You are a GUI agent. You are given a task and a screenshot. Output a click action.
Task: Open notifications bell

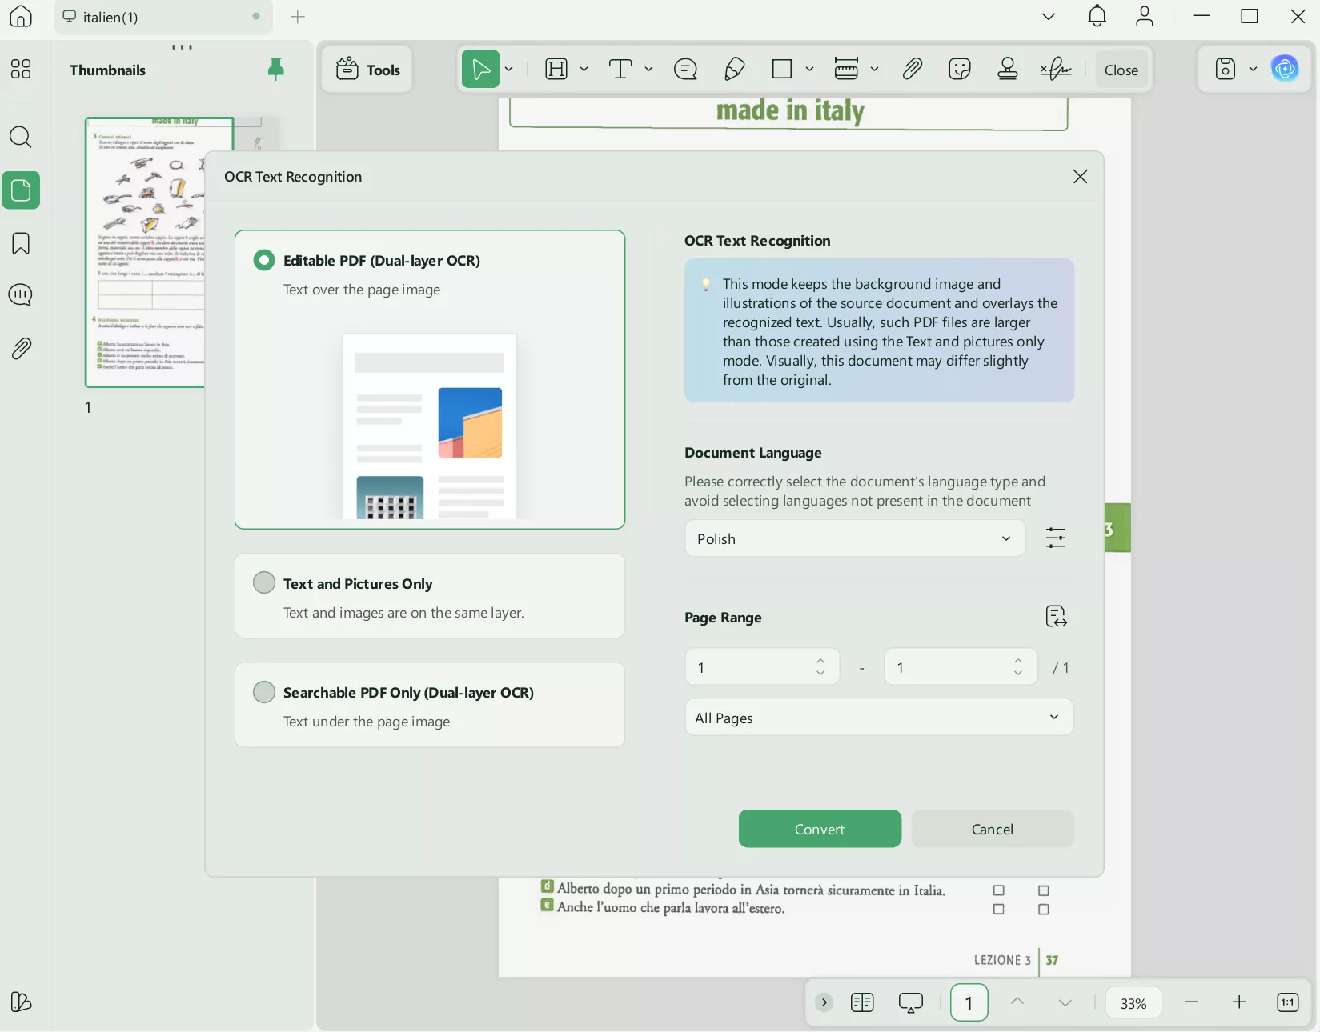click(x=1097, y=16)
